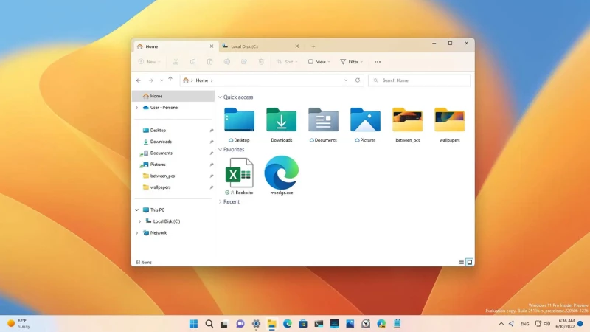Click pin icon next to sidebar wallpapers
This screenshot has width=590, height=332.
coord(212,187)
